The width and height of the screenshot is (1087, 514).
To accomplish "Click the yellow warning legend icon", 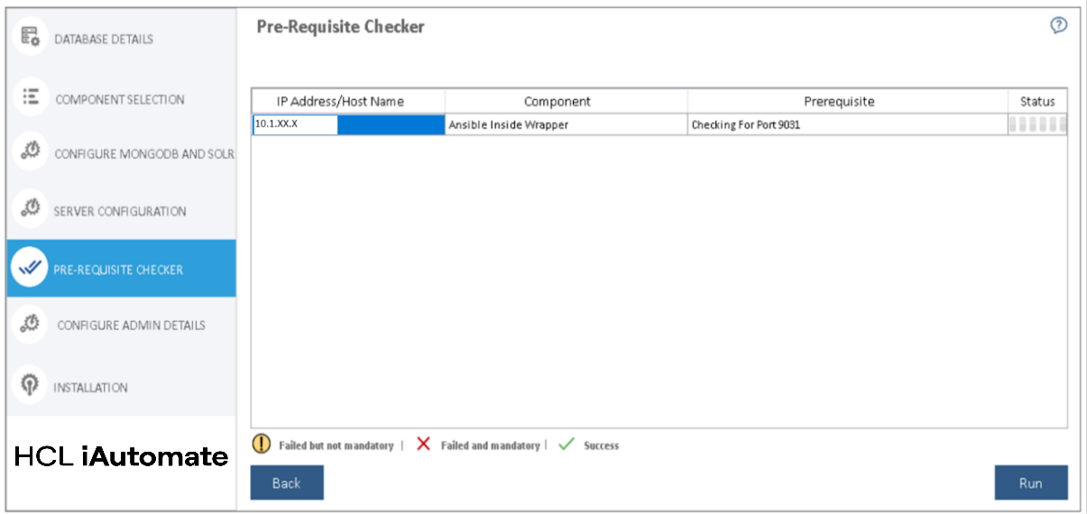I will pos(262,445).
